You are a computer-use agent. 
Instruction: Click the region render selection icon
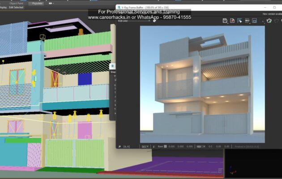[x=239, y=21]
